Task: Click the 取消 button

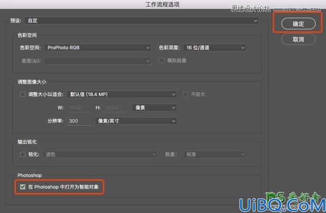Action: (x=298, y=39)
